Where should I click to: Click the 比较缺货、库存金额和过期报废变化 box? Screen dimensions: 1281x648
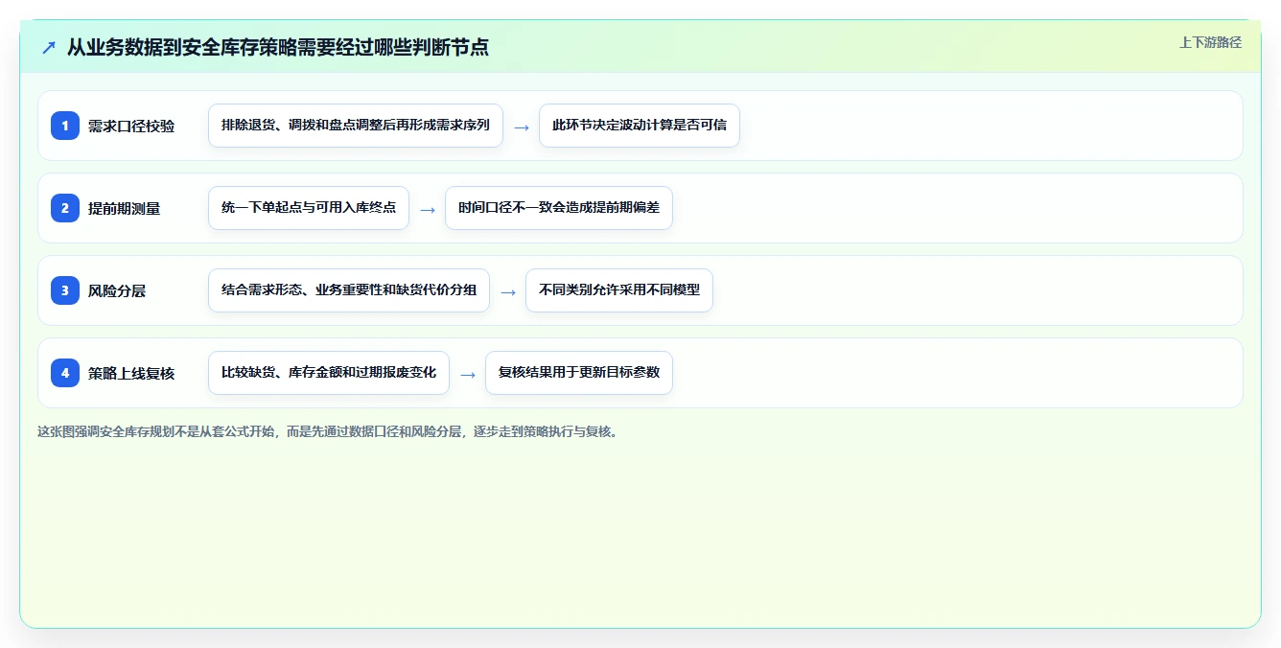[329, 373]
